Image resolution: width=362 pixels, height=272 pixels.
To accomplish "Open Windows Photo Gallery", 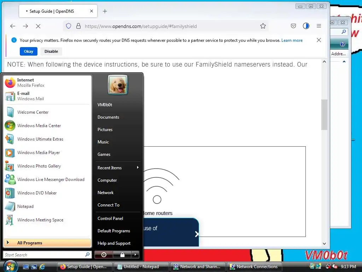I will 47,166.
